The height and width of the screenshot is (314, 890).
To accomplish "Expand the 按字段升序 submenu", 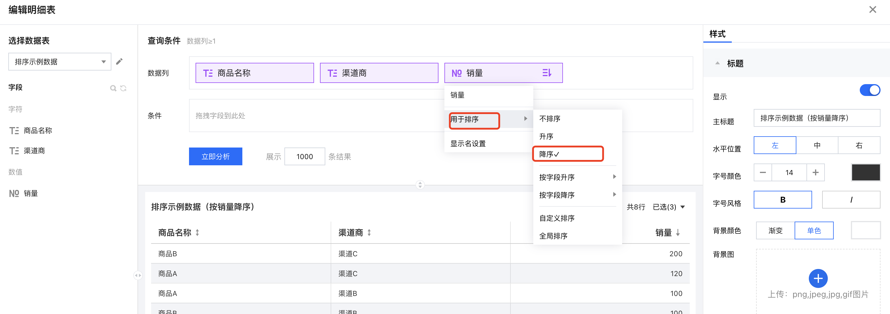I will (577, 177).
